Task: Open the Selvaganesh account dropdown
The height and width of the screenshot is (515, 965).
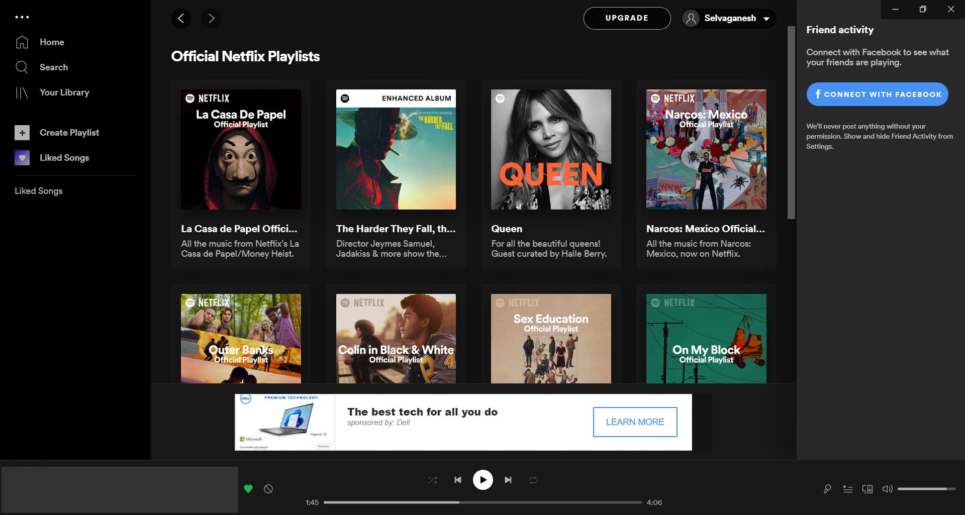Action: point(728,19)
